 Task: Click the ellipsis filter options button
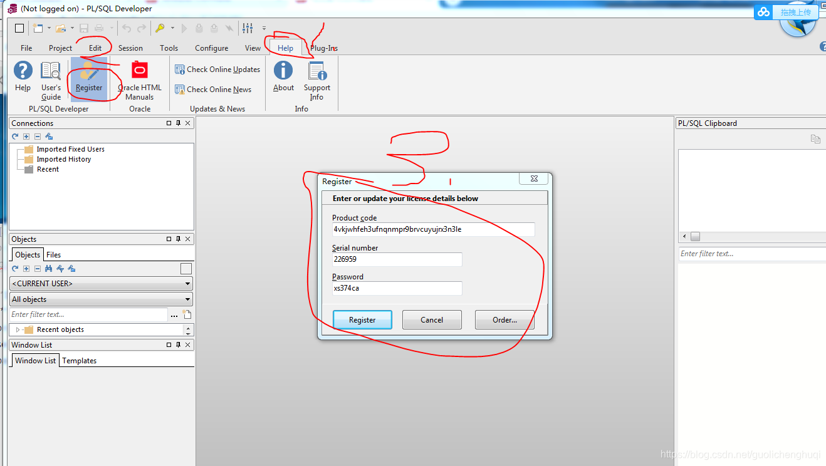(x=174, y=315)
